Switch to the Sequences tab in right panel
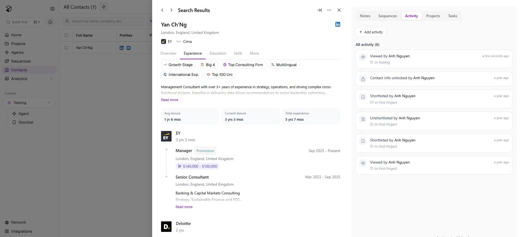The image size is (521, 237). tap(387, 16)
